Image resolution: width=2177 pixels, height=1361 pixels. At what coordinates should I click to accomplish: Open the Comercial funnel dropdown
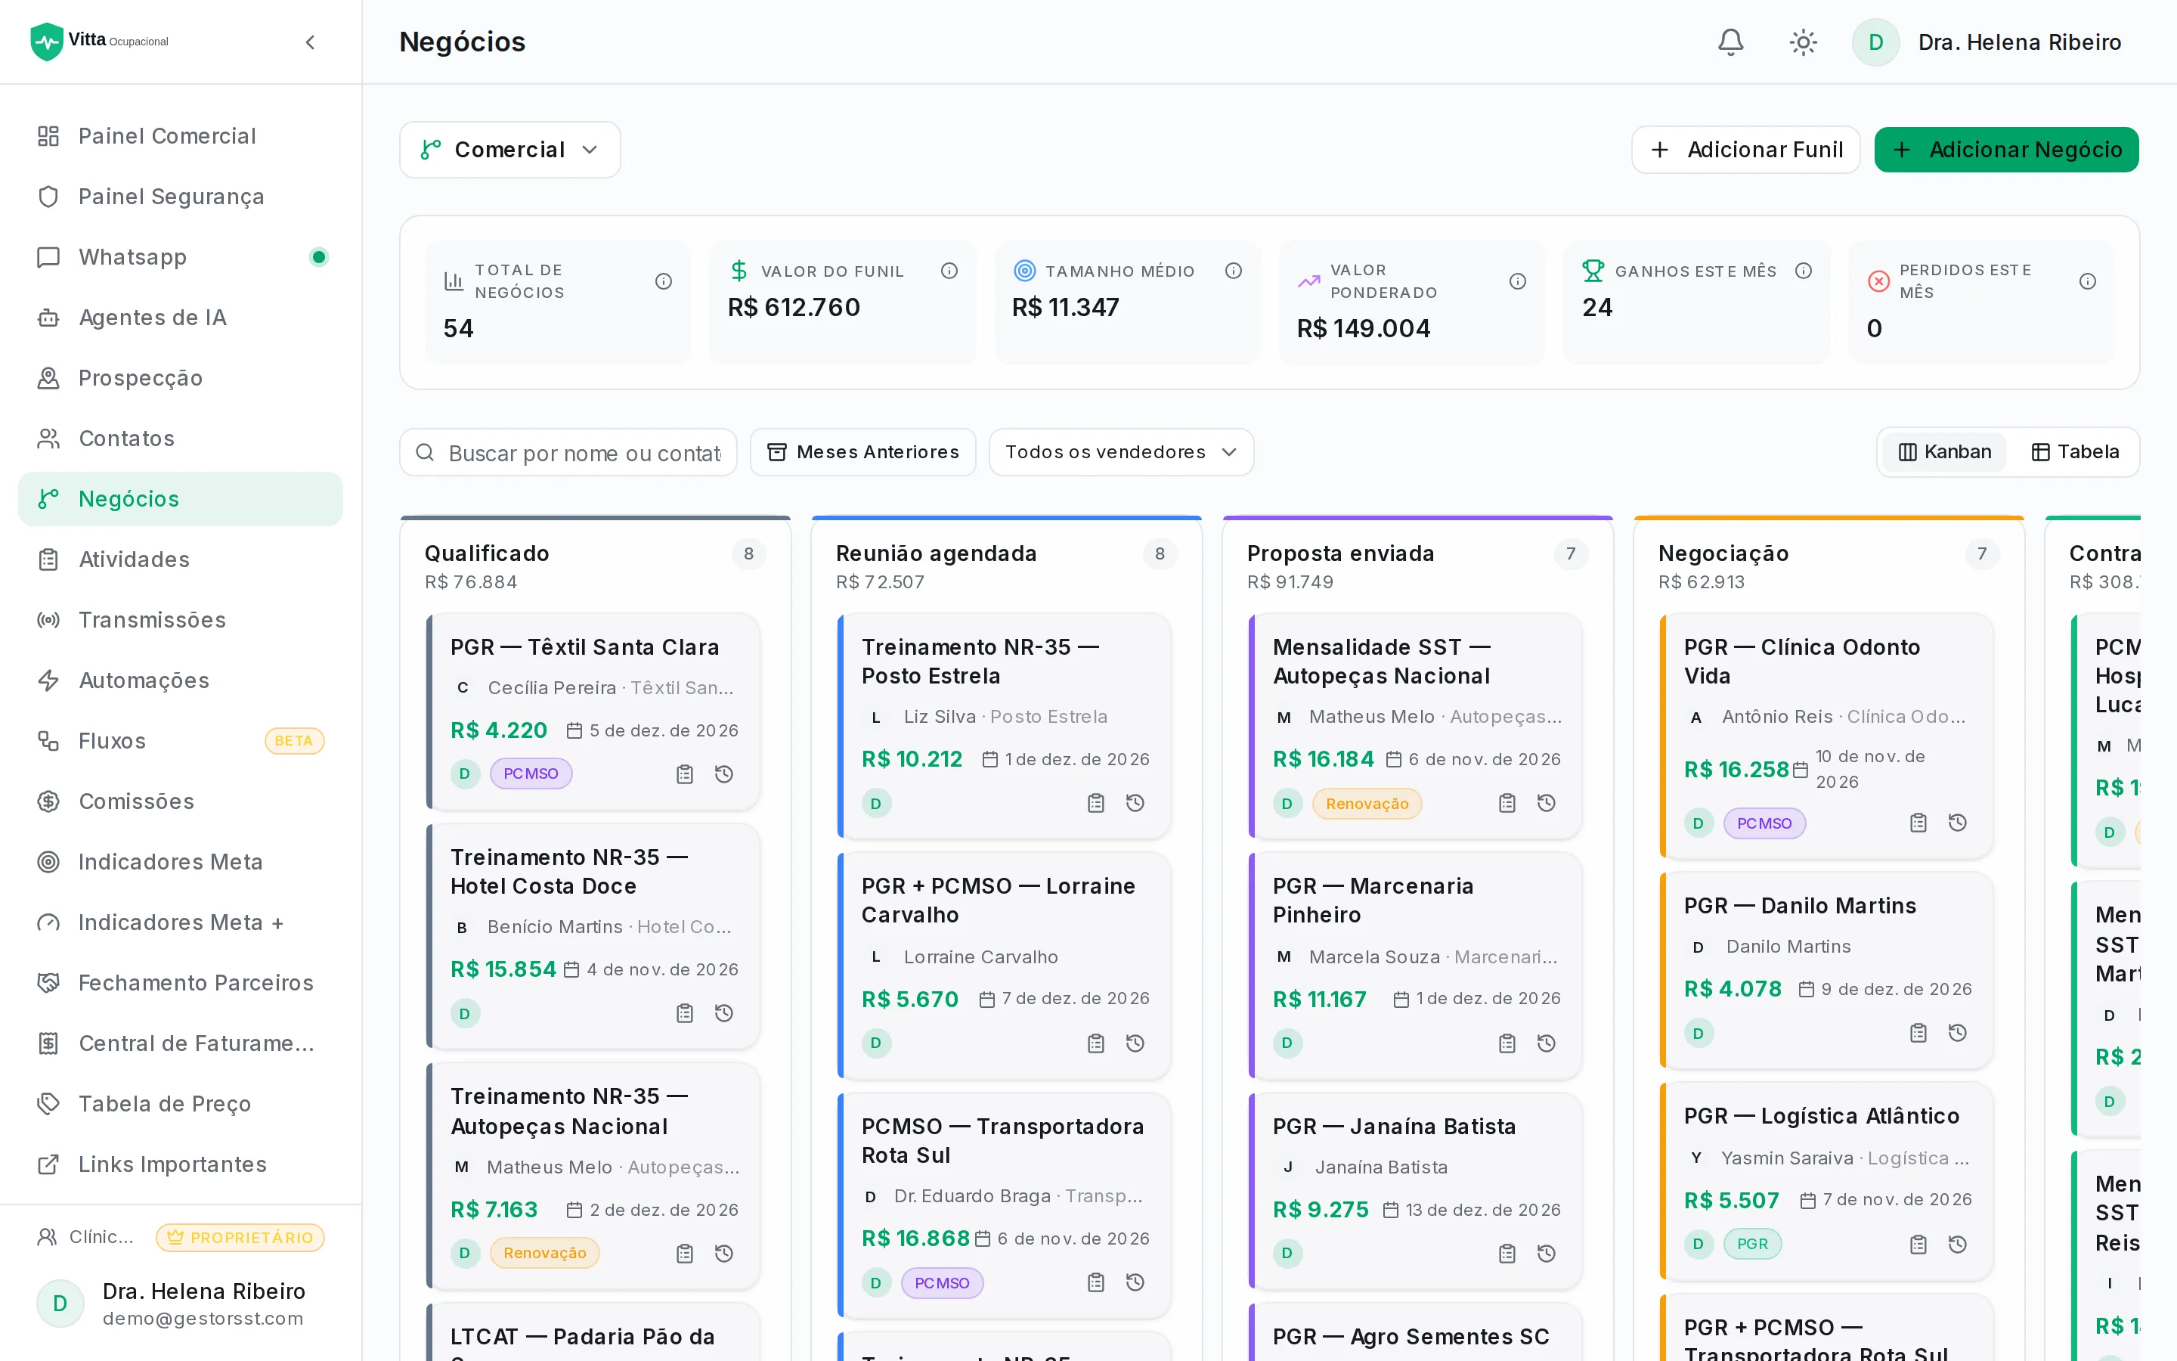coord(510,150)
